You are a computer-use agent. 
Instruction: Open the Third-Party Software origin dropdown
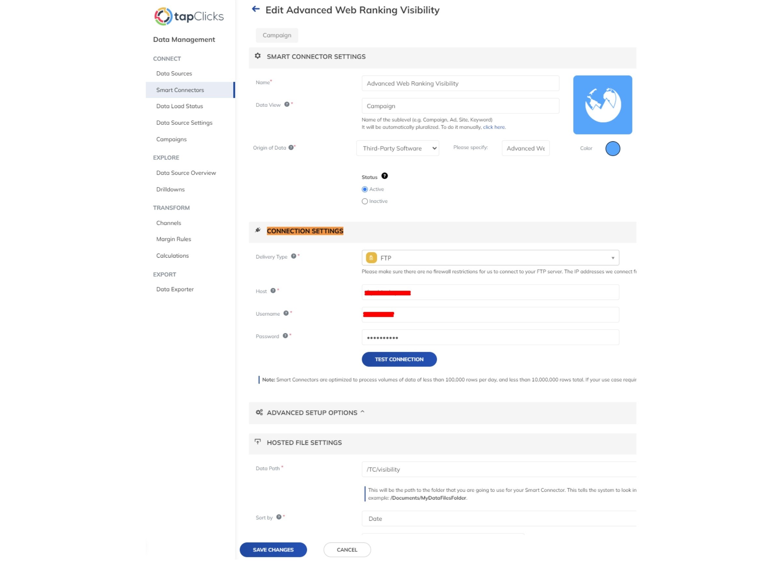pyautogui.click(x=398, y=148)
